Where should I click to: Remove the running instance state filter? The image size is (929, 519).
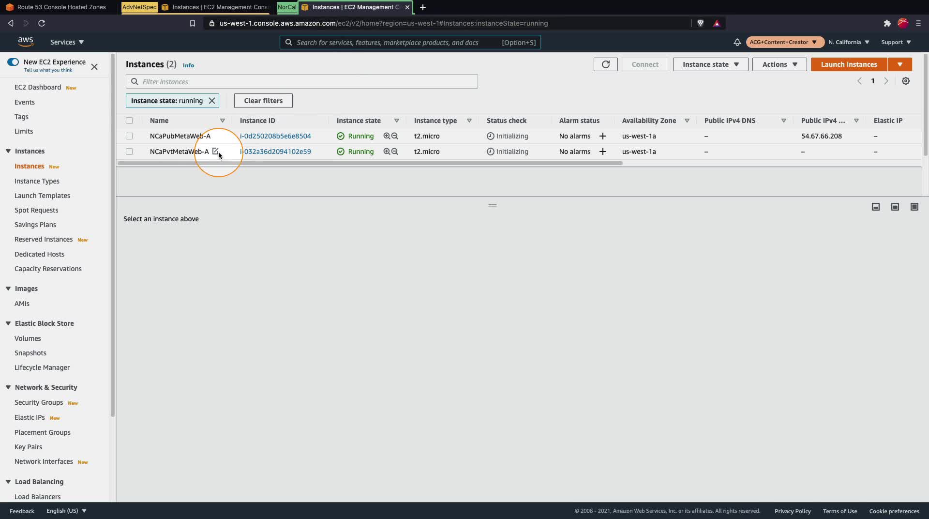click(x=211, y=101)
